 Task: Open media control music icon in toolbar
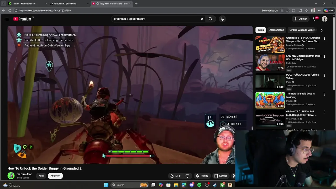coord(301,10)
